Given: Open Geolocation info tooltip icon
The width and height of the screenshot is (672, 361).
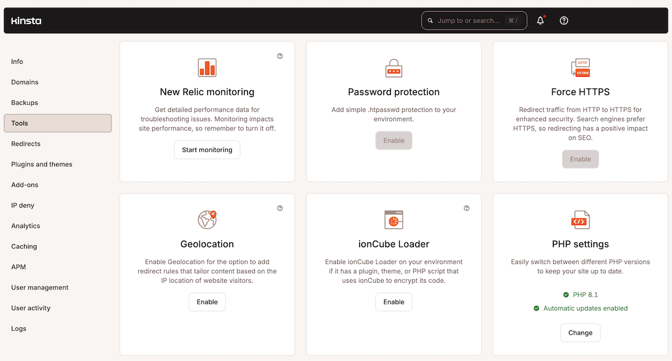Looking at the screenshot, I should coord(280,208).
